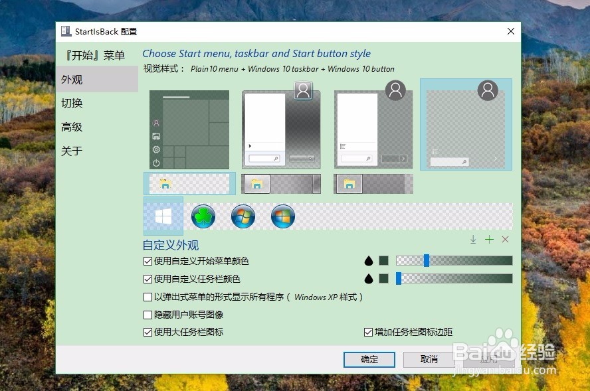Enable 以弹出式菜单的形式显示所有程序
Viewport: 590px width, 391px height.
click(x=147, y=297)
